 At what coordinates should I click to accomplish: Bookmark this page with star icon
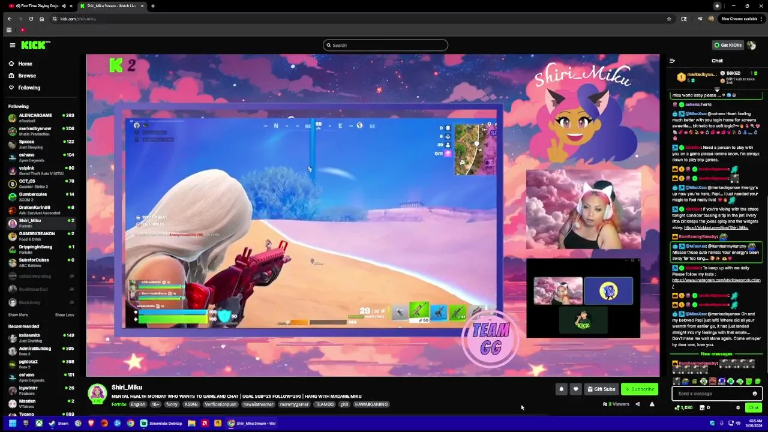pos(669,19)
